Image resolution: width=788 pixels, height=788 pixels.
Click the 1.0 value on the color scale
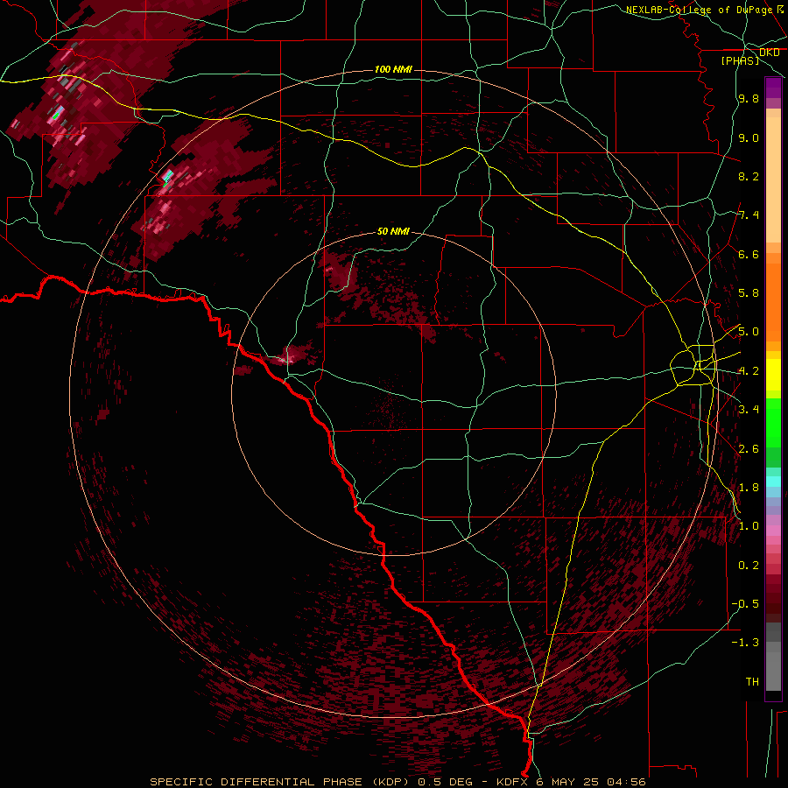pos(749,526)
